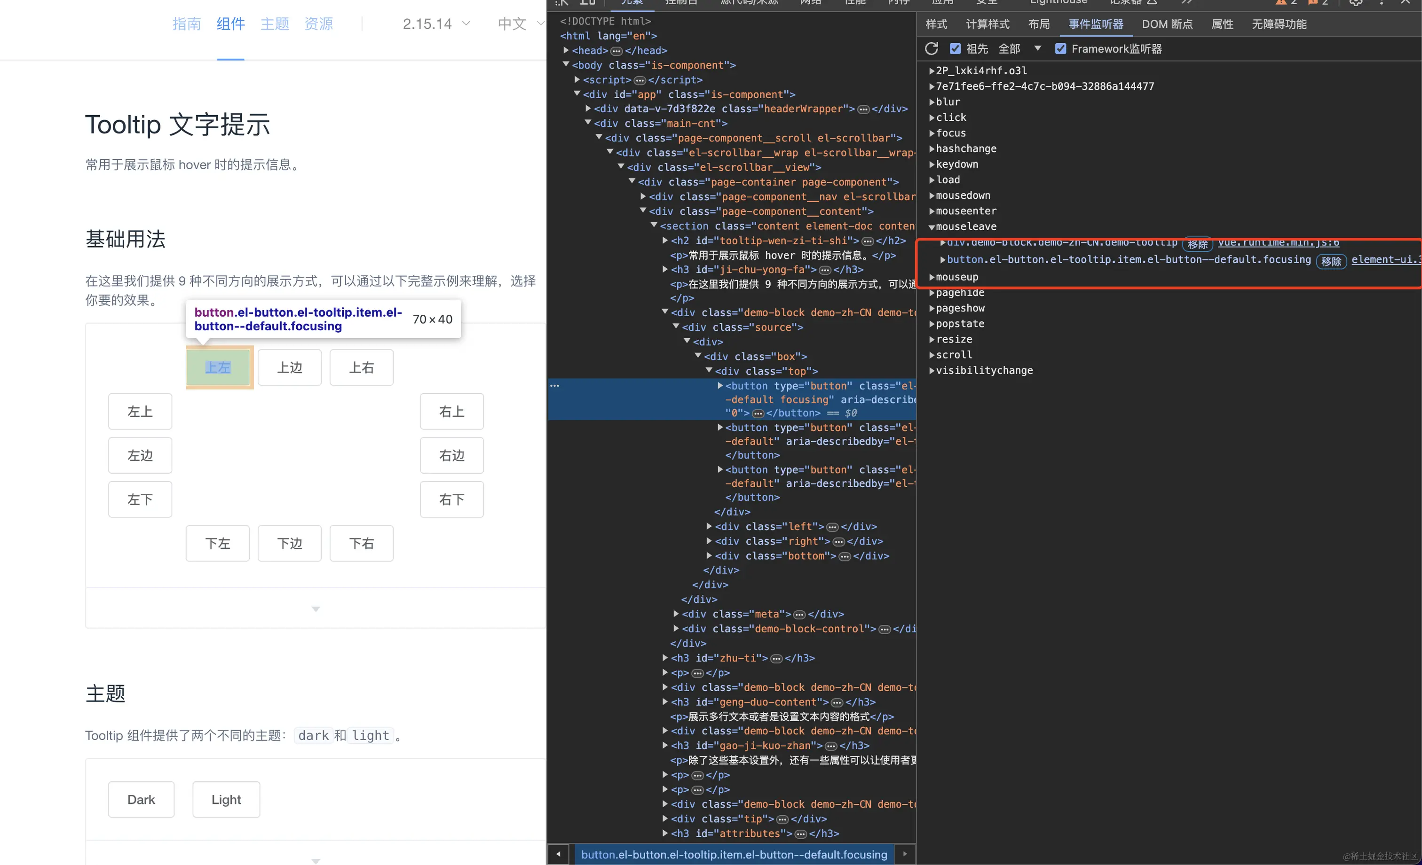Open the 资源 navigation link

click(318, 23)
